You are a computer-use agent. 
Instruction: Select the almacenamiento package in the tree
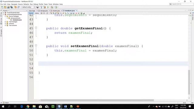(x=15, y=18)
